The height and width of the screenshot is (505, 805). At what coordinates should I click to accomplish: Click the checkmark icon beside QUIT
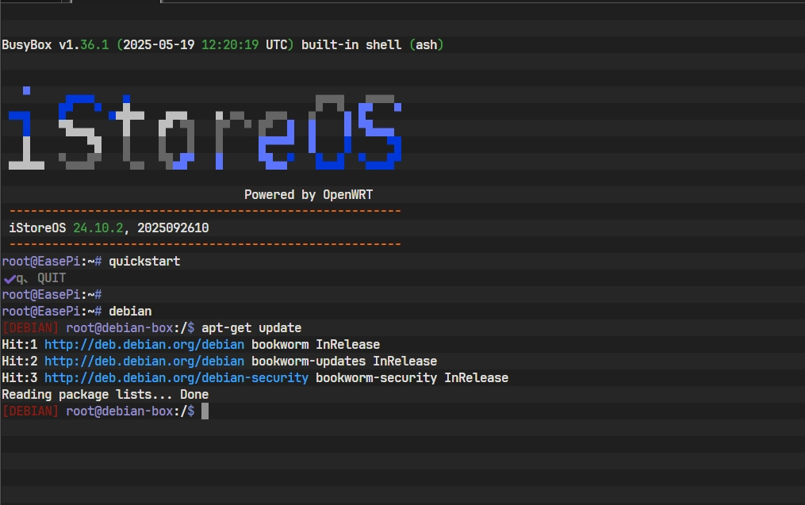pyautogui.click(x=9, y=278)
